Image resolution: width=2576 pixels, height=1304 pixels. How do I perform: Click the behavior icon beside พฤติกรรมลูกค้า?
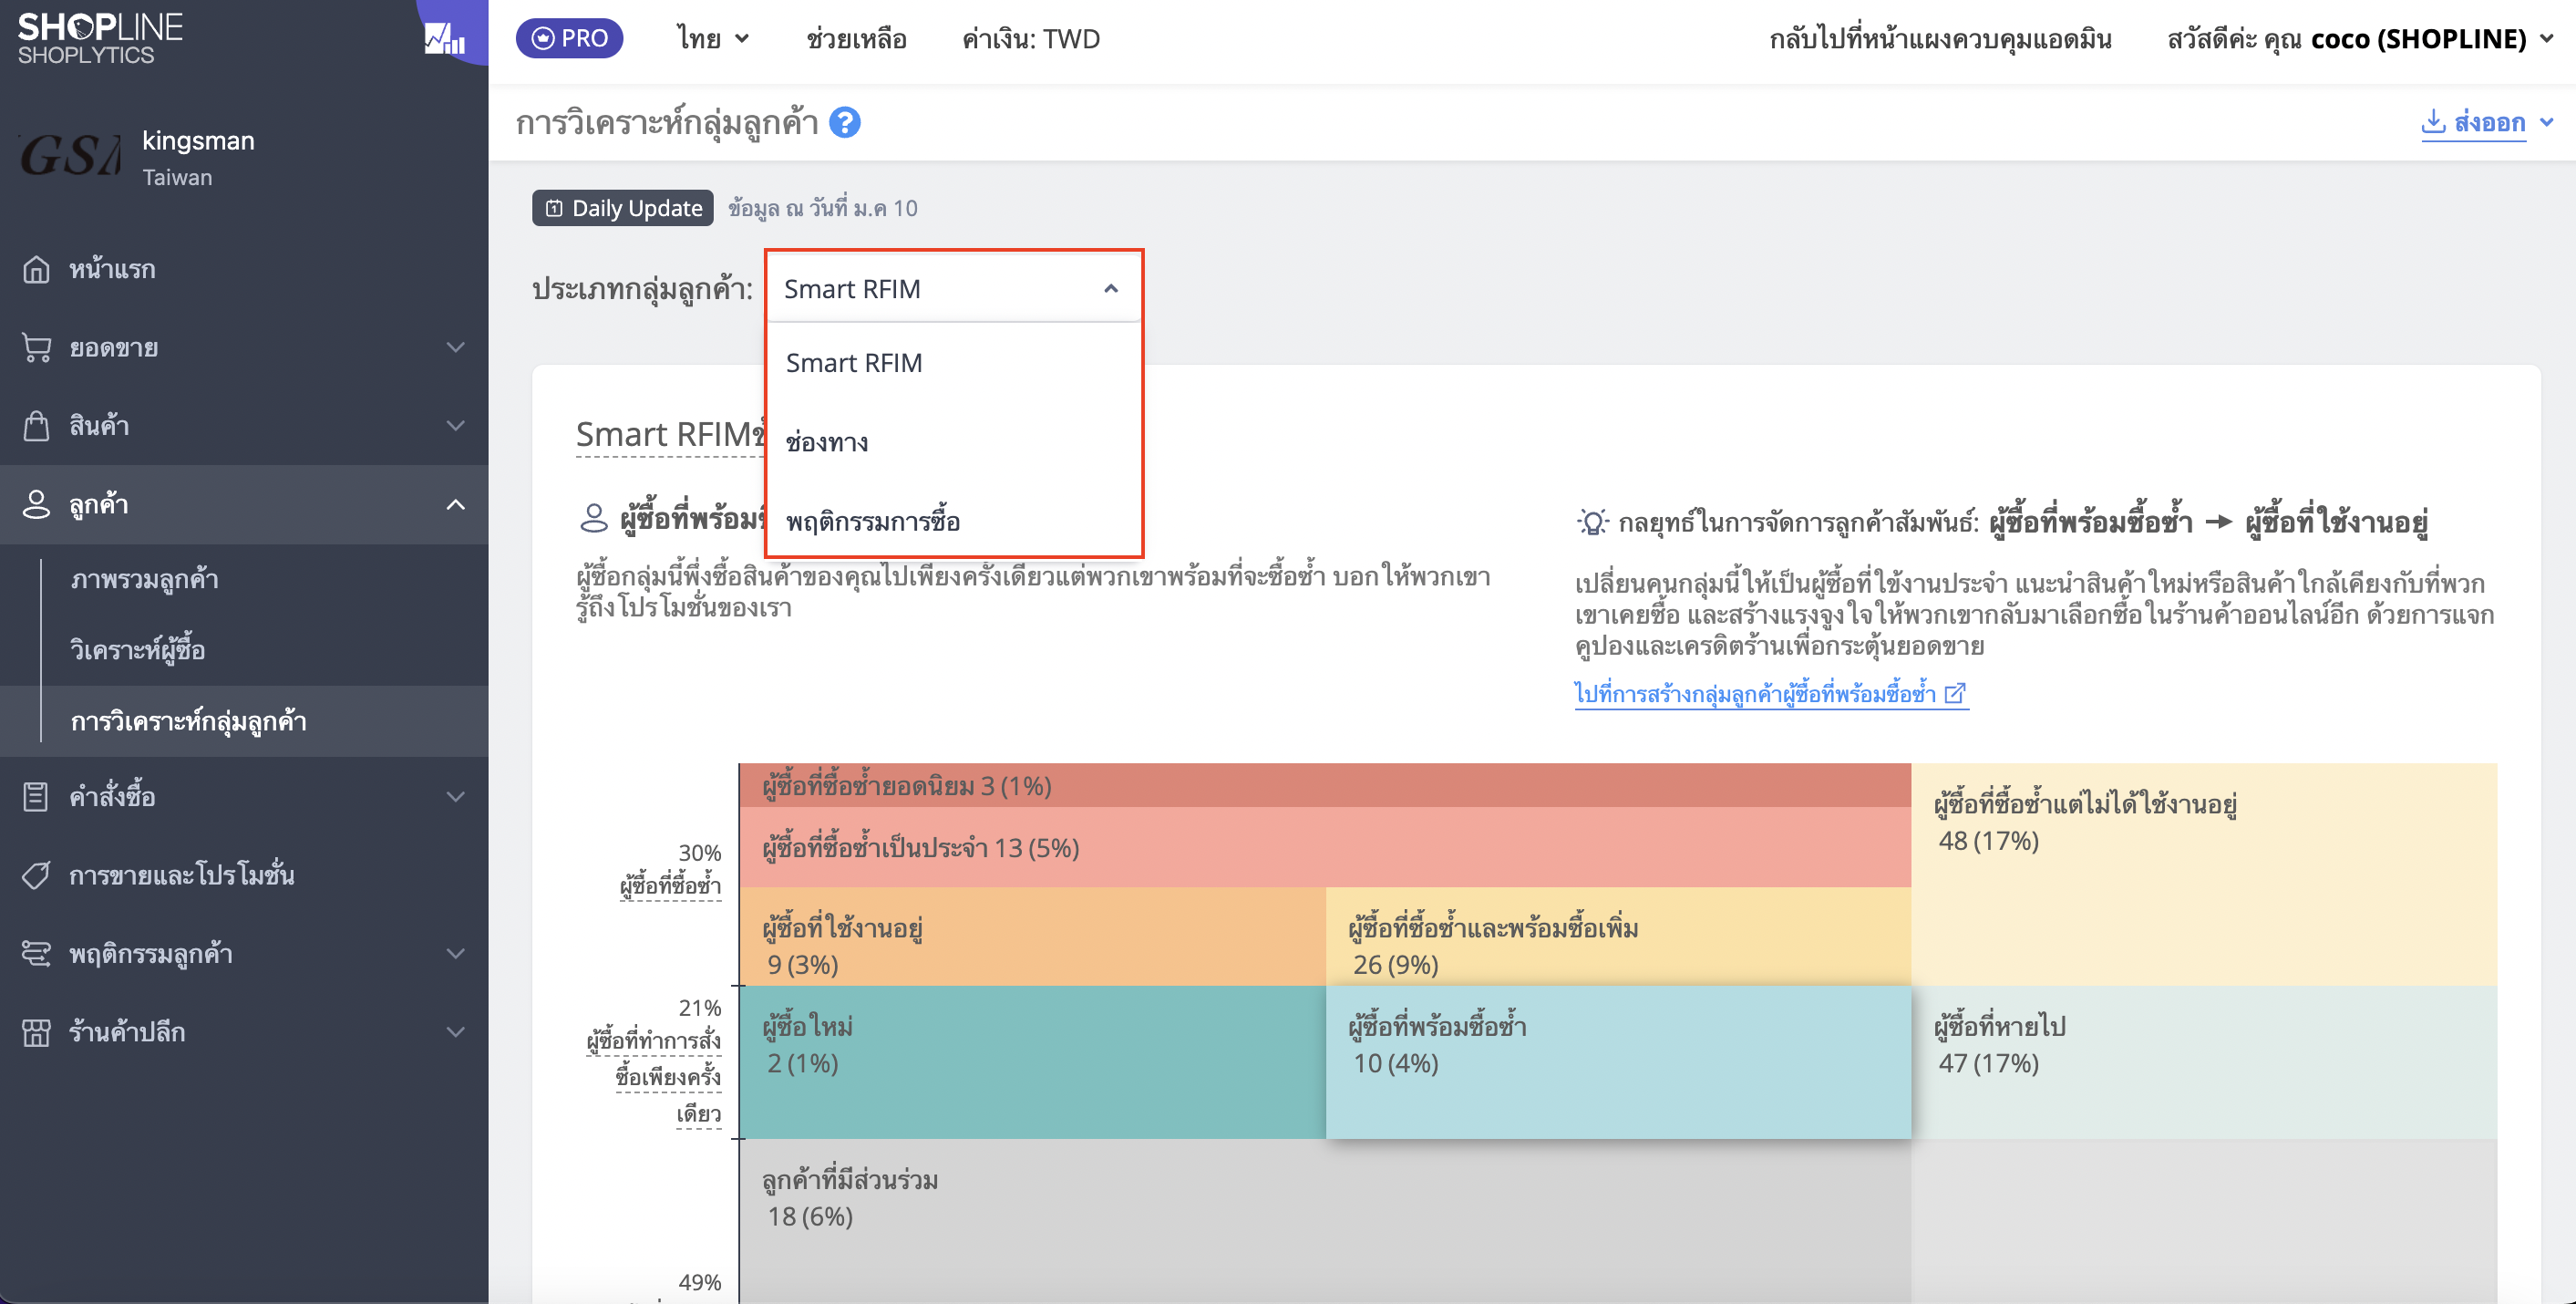36,954
